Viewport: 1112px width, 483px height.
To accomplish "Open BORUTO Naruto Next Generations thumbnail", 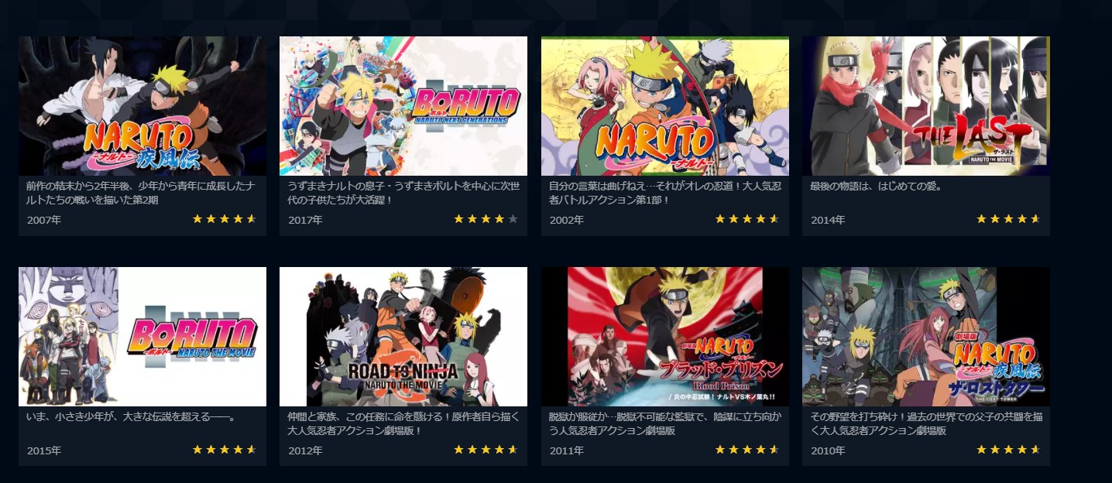I will click(403, 106).
